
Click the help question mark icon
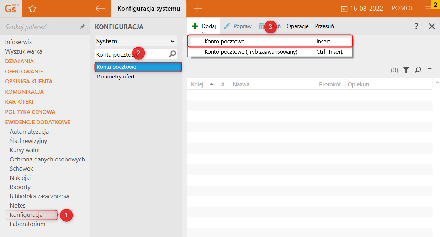(416, 26)
